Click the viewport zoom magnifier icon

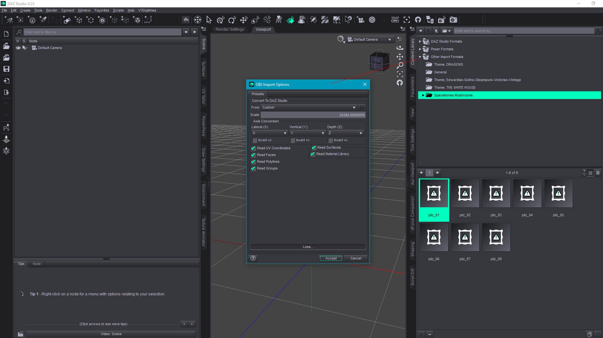click(x=400, y=65)
